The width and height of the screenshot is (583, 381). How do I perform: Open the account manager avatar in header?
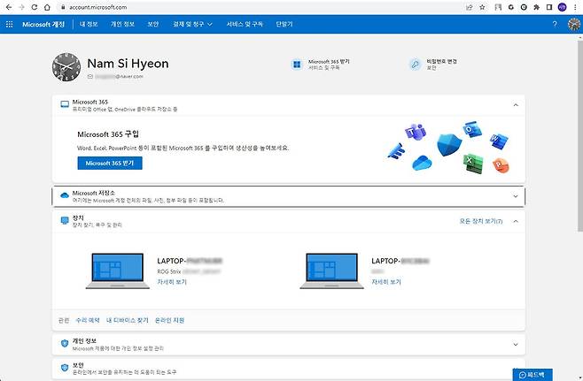pyautogui.click(x=574, y=24)
